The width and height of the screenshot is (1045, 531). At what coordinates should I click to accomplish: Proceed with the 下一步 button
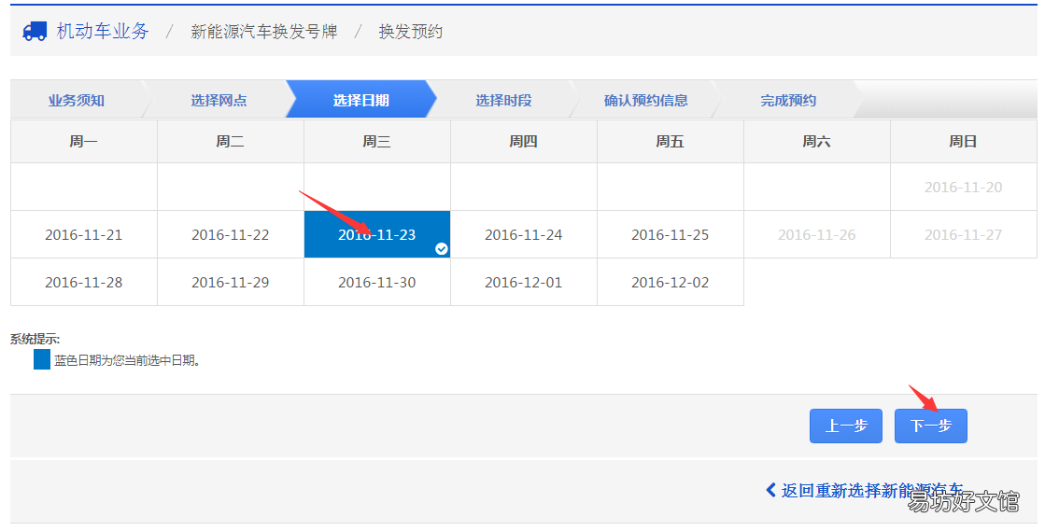tap(931, 426)
